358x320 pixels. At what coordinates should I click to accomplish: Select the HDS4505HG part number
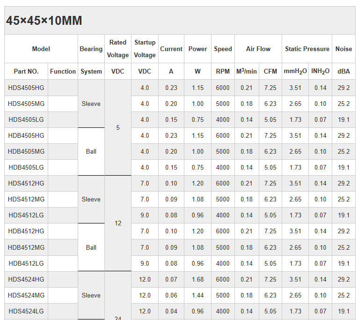(26, 88)
